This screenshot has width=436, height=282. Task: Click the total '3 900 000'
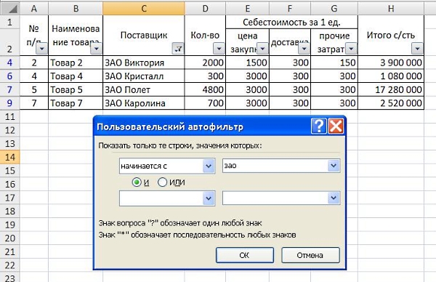click(391, 63)
